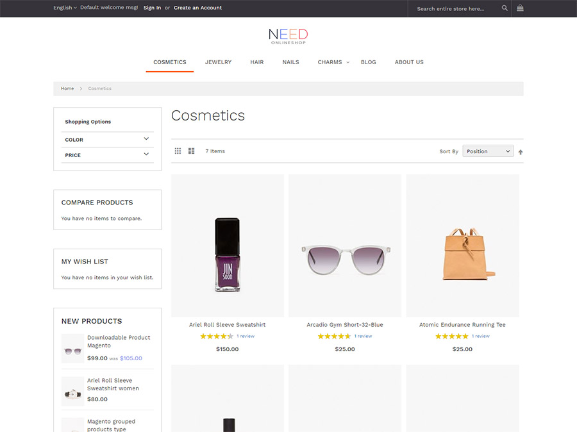Click the search entire store input field
The width and height of the screenshot is (577, 432).
click(x=455, y=8)
